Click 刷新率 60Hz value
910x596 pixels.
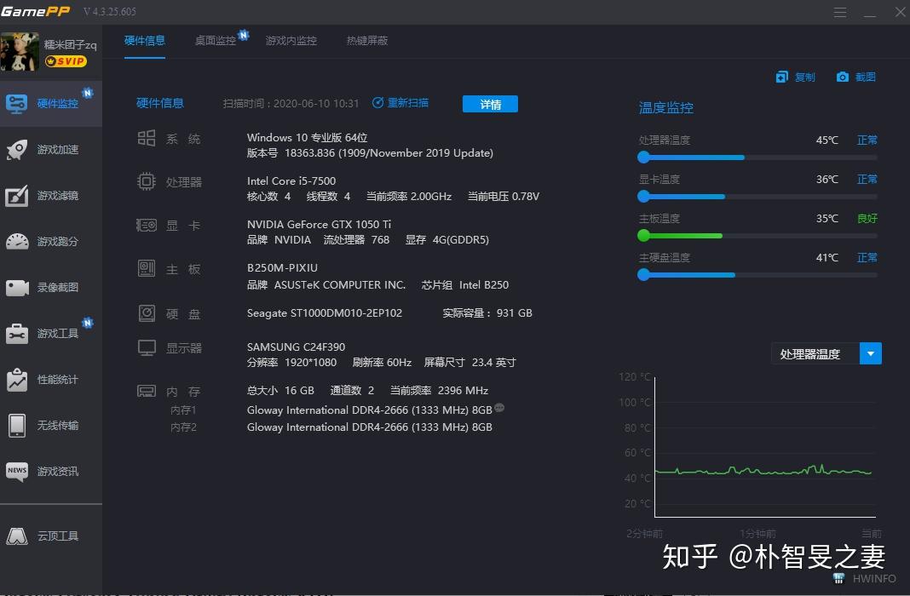tap(381, 363)
